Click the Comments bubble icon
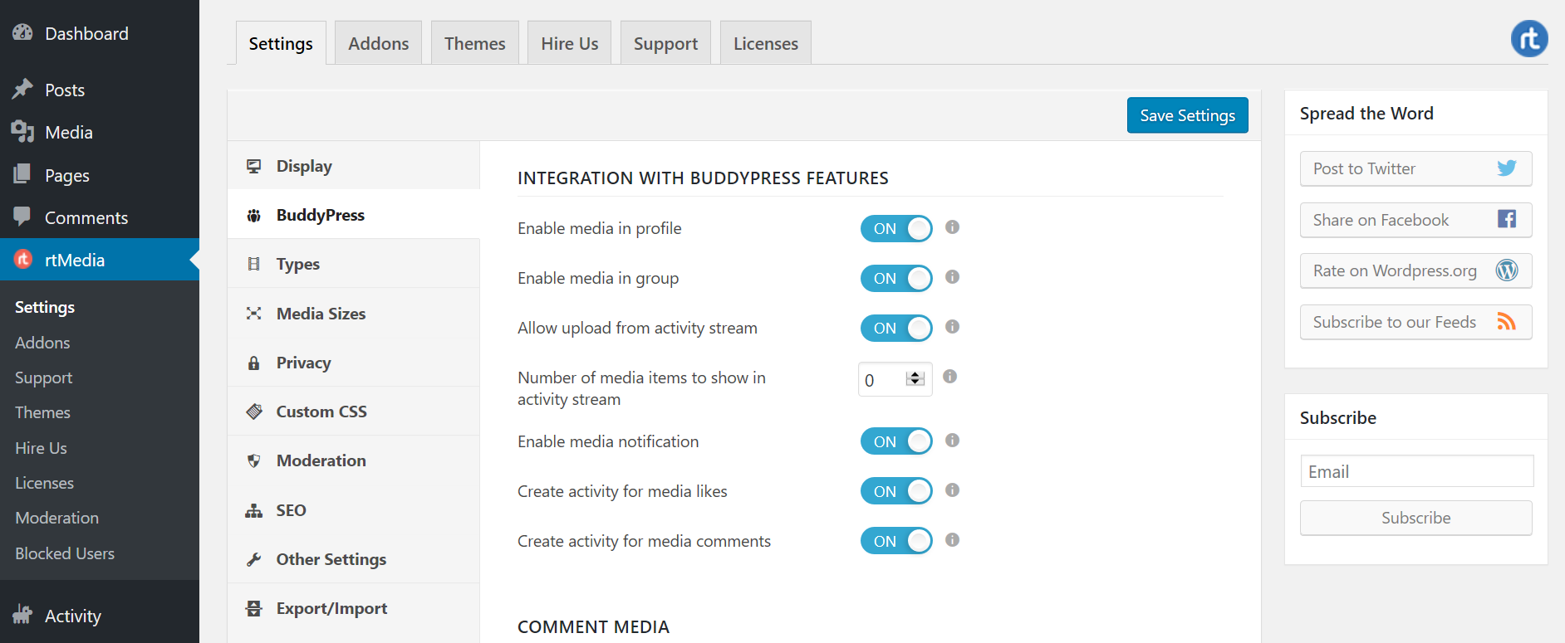 pyautogui.click(x=22, y=217)
